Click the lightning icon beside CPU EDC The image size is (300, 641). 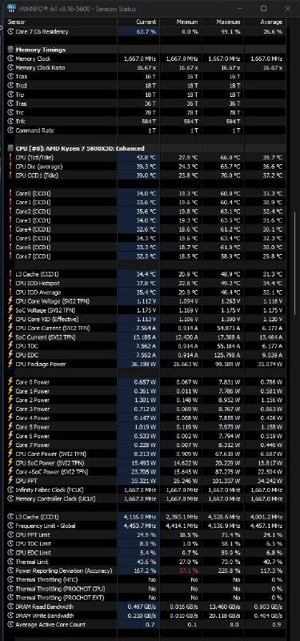(x=10, y=355)
